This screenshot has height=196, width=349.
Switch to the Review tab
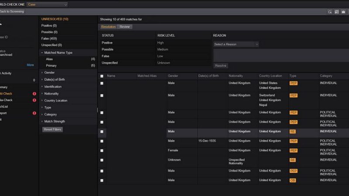[125, 27]
